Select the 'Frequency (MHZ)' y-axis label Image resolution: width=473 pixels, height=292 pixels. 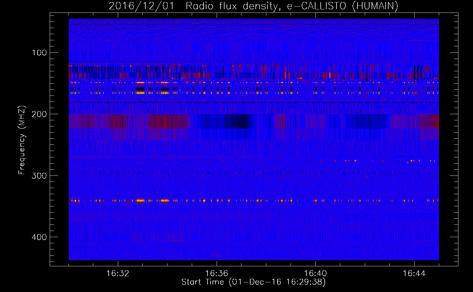(22, 140)
